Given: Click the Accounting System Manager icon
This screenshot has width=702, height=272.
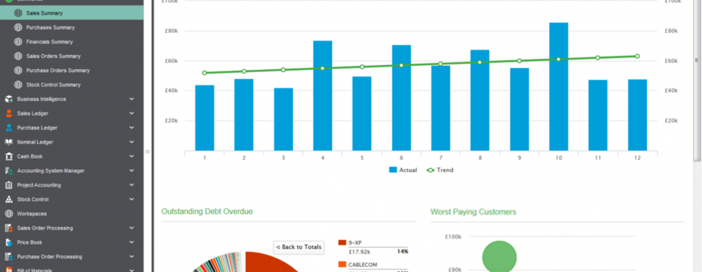Looking at the screenshot, I should pos(8,170).
